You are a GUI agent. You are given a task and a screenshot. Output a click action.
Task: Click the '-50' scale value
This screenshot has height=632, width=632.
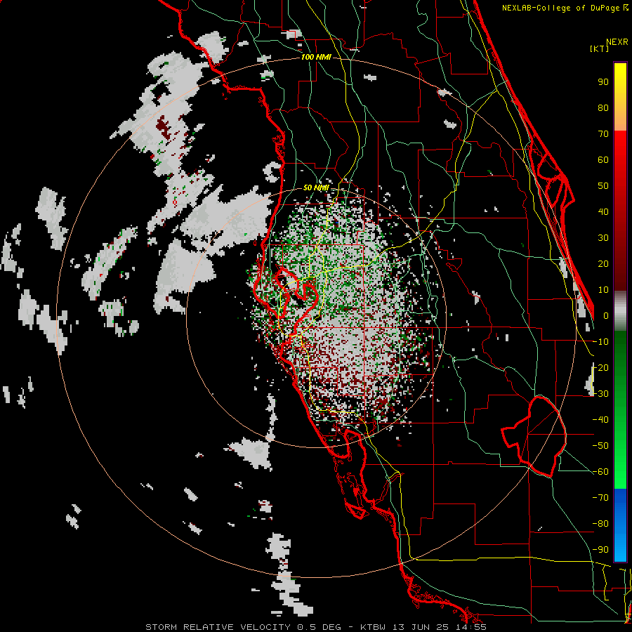pos(600,446)
